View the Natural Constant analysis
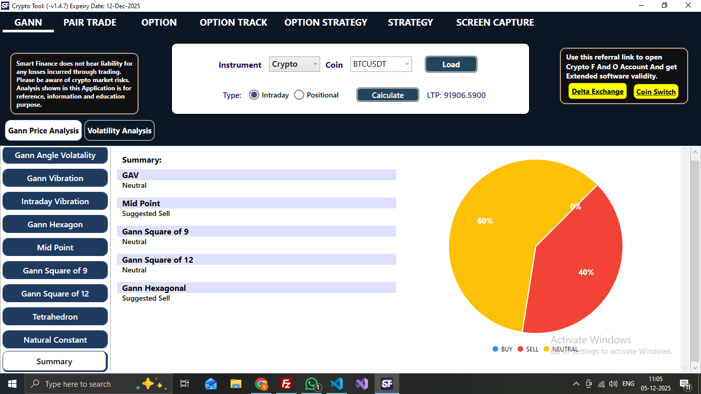Image resolution: width=701 pixels, height=394 pixels. (55, 339)
